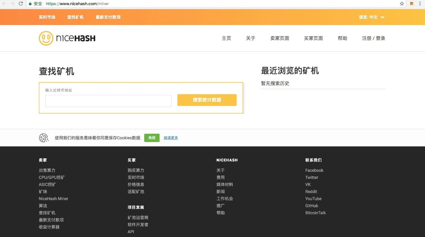Image resolution: width=425 pixels, height=237 pixels.
Task: Visit the GitHub footer link
Action: pos(312,206)
